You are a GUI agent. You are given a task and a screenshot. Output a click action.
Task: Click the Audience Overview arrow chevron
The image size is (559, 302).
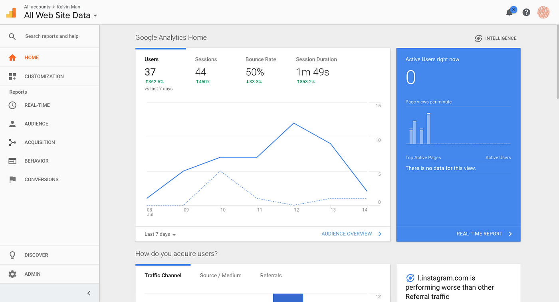380,234
